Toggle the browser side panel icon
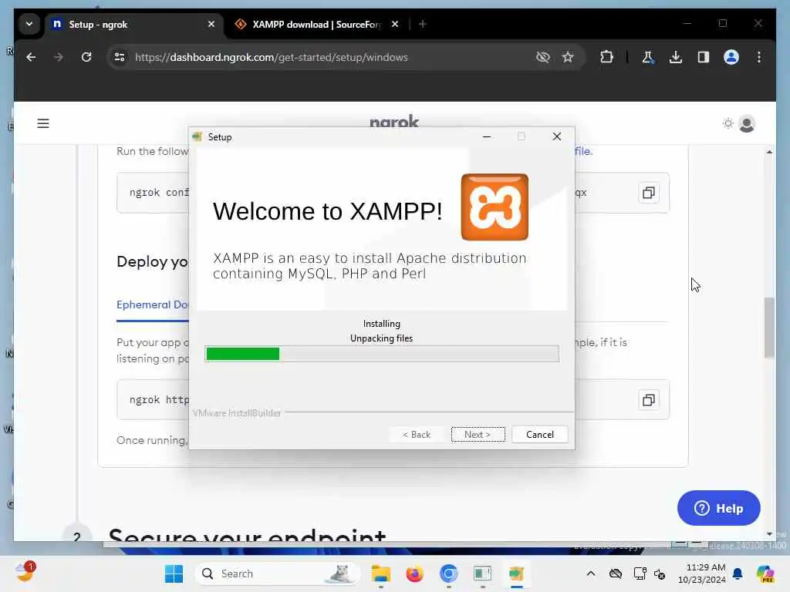This screenshot has height=592, width=790. tap(704, 57)
